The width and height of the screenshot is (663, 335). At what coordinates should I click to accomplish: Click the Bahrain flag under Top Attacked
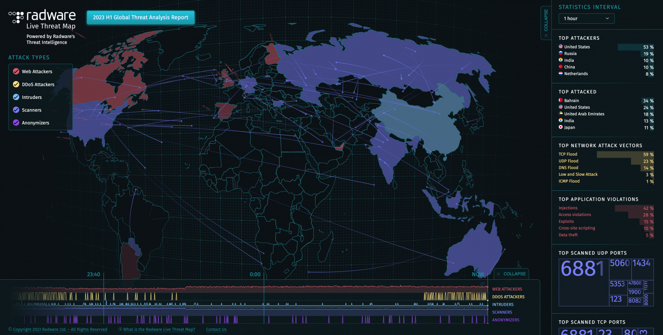560,100
